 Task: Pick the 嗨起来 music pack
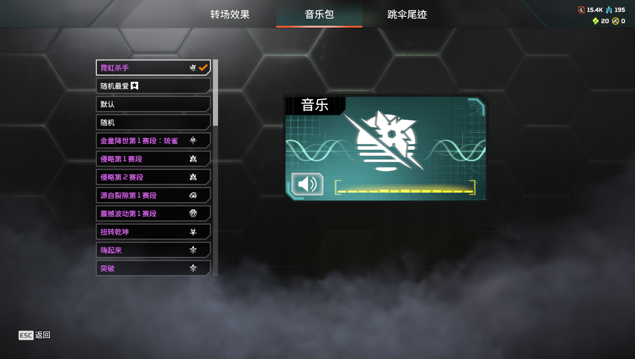pyautogui.click(x=154, y=250)
